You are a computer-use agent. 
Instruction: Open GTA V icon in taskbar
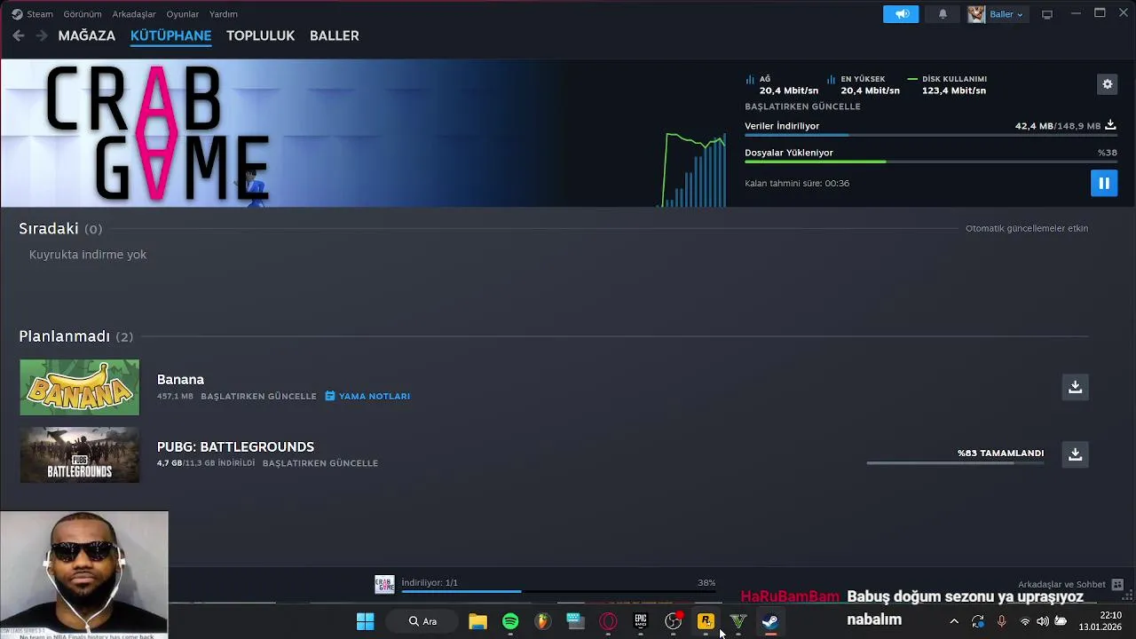[x=738, y=621]
